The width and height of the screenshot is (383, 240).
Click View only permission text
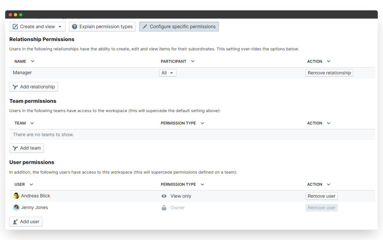181,196
